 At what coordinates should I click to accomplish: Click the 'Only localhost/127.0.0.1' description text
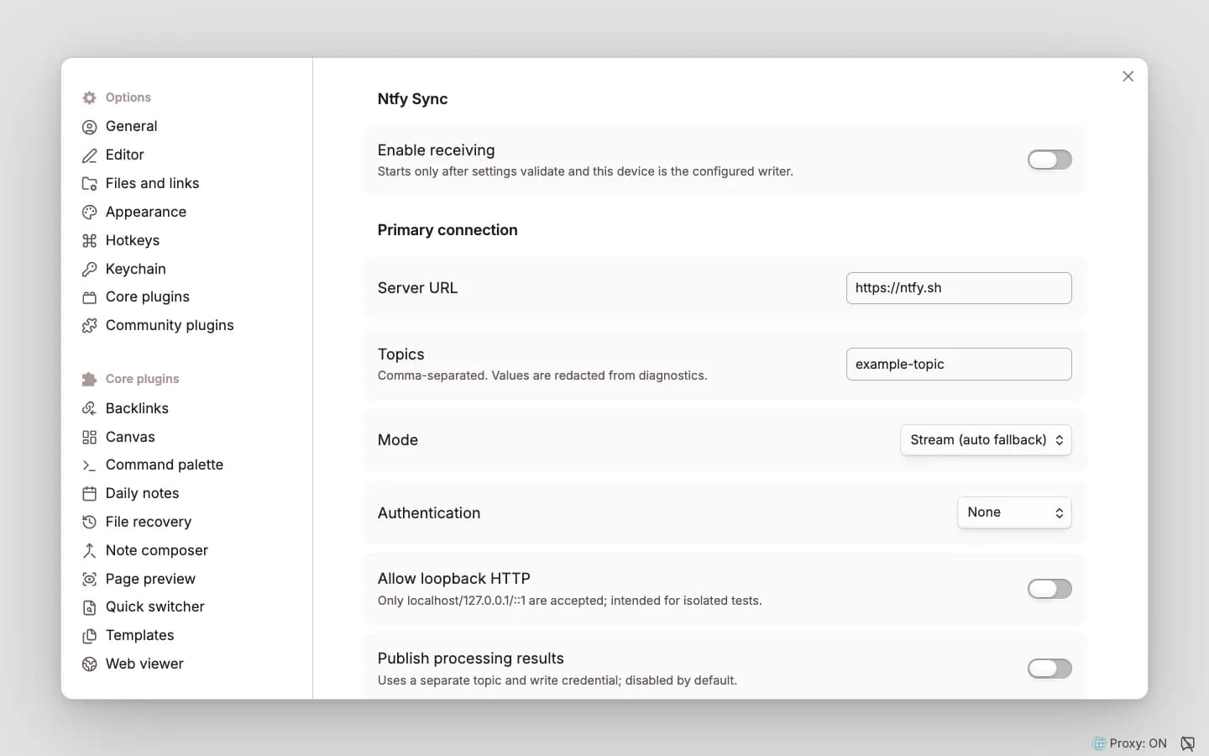click(x=570, y=601)
